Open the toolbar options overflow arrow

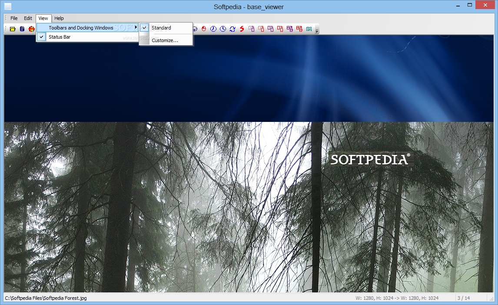point(317,30)
